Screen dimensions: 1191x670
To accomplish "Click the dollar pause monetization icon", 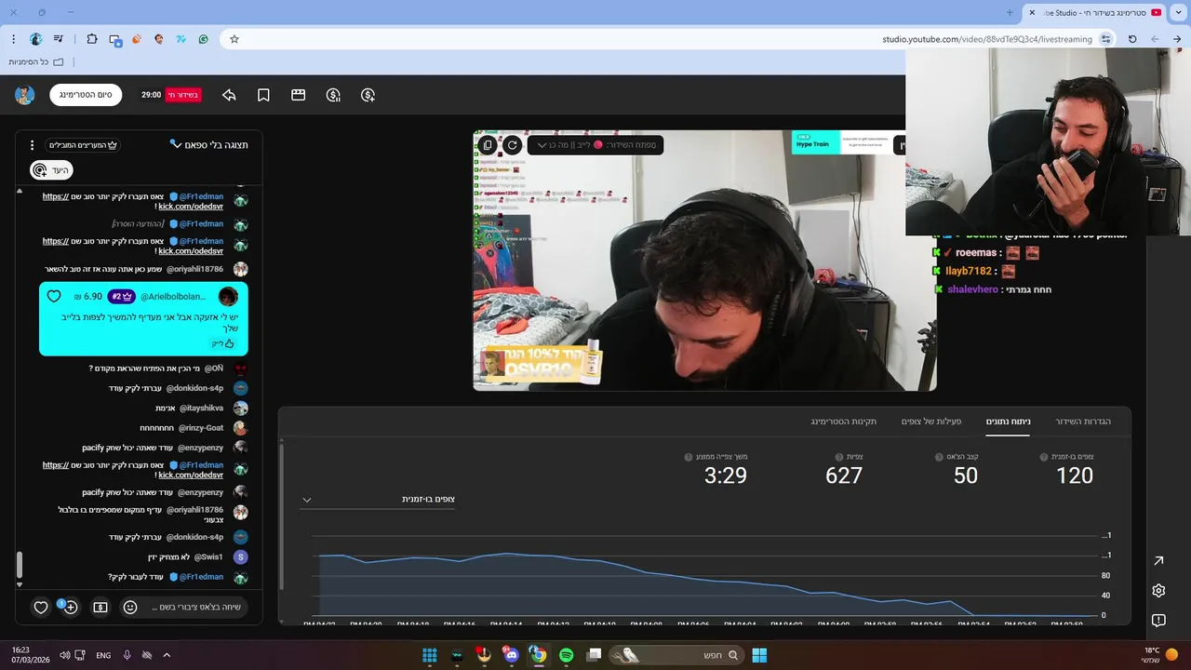I will click(333, 95).
